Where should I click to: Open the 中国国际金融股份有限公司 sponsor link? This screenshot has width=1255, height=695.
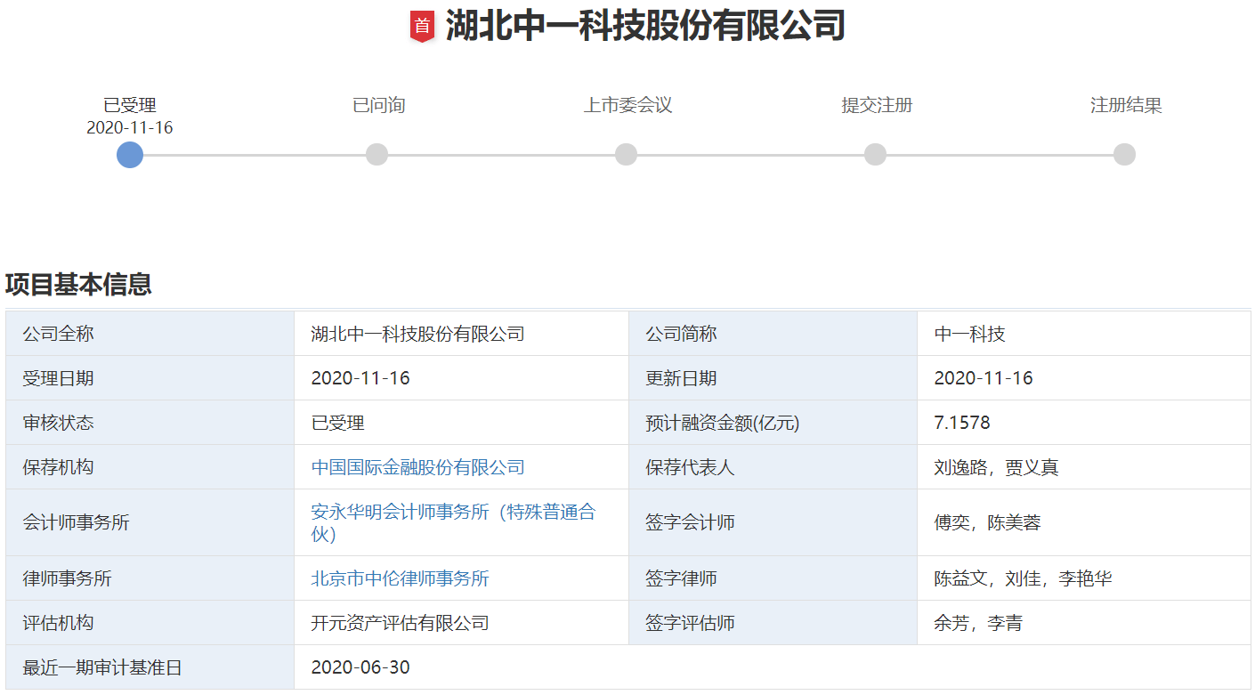416,466
